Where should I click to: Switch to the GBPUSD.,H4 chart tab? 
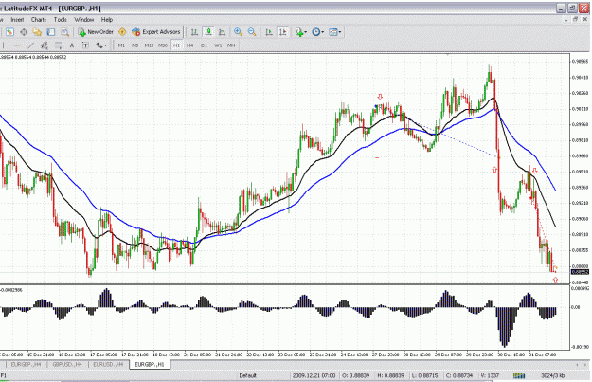click(x=67, y=365)
